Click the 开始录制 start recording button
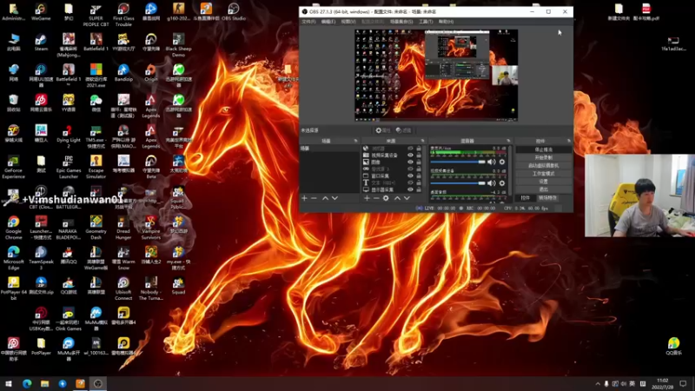This screenshot has width=695, height=391. [544, 157]
